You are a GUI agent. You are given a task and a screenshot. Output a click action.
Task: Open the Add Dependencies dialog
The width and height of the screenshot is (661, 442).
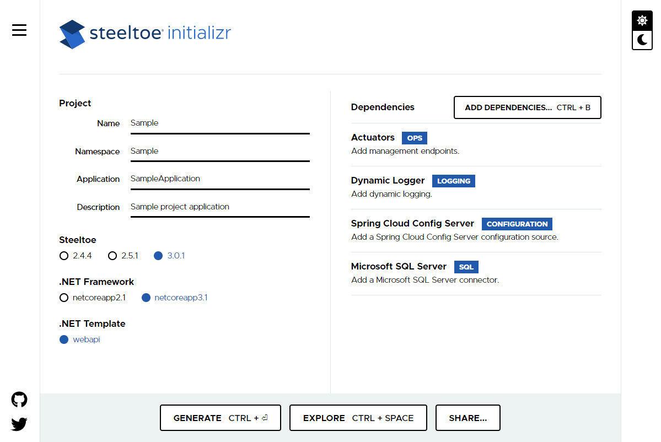tap(526, 107)
